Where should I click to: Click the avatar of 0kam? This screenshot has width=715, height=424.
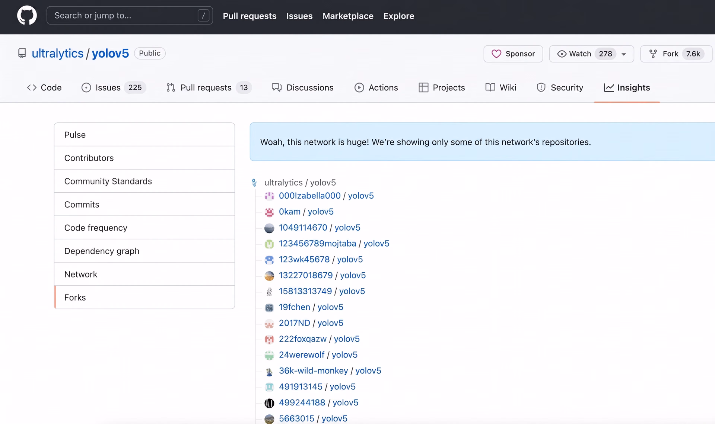[269, 212]
